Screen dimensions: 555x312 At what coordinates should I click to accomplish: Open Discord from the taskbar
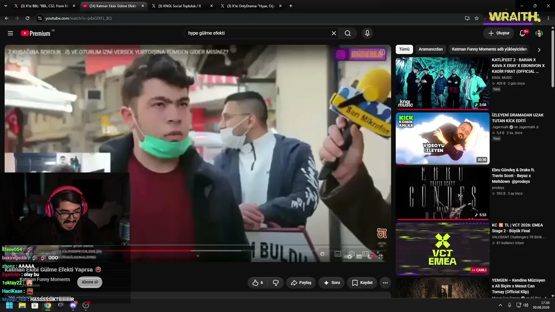click(x=73, y=305)
